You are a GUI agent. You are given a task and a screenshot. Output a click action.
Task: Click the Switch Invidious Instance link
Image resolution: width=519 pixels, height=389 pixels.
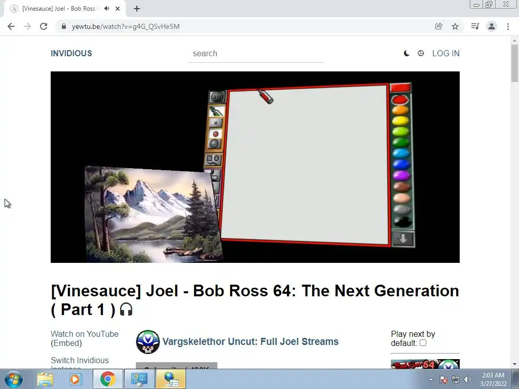(80, 364)
